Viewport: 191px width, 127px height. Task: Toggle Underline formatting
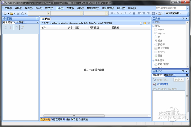pos(134,13)
